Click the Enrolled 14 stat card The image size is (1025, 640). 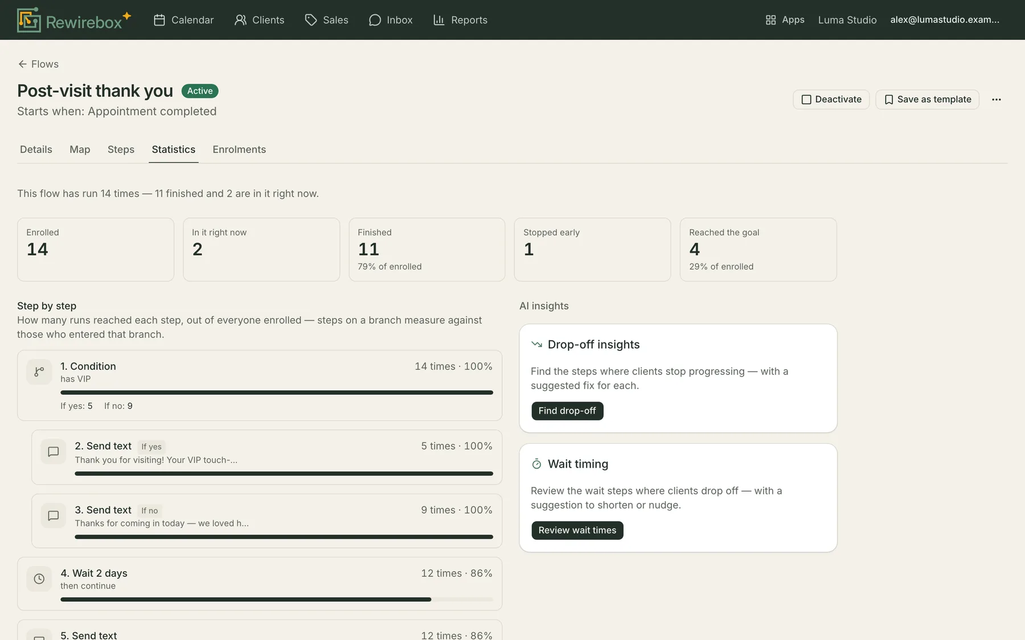(x=96, y=250)
